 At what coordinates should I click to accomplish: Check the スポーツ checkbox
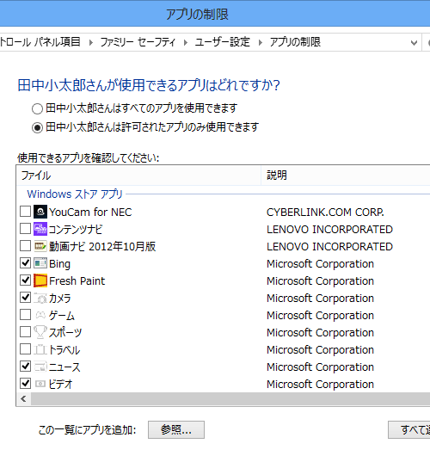(x=25, y=331)
